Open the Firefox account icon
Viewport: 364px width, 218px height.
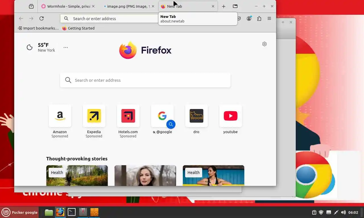249,18
